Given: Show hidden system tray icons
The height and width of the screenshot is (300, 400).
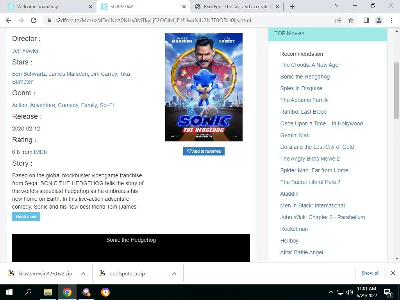Looking at the screenshot, I should [x=330, y=292].
